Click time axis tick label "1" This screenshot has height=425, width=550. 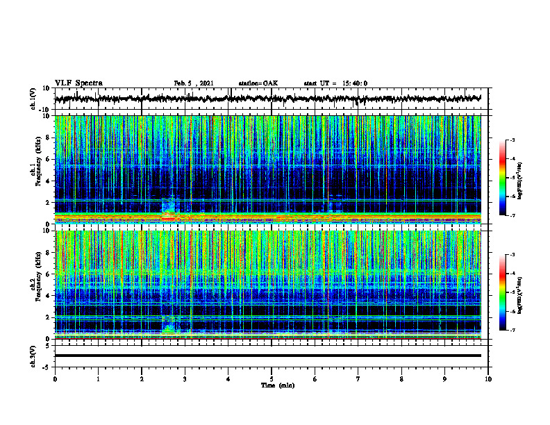click(98, 379)
